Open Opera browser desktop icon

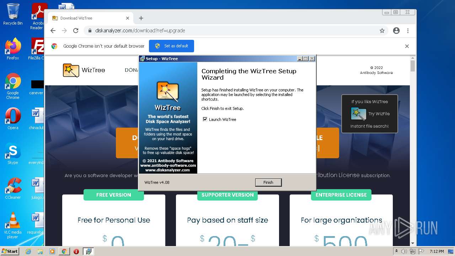click(x=13, y=119)
